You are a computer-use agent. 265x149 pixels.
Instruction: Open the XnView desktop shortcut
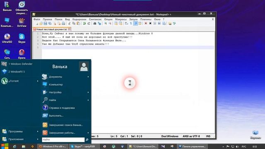pyautogui.click(x=22, y=22)
